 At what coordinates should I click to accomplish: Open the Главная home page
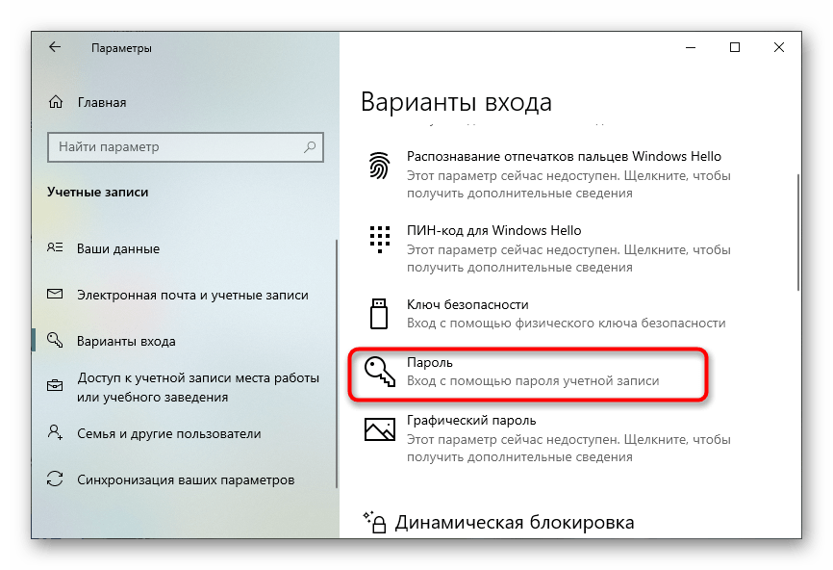tap(102, 102)
